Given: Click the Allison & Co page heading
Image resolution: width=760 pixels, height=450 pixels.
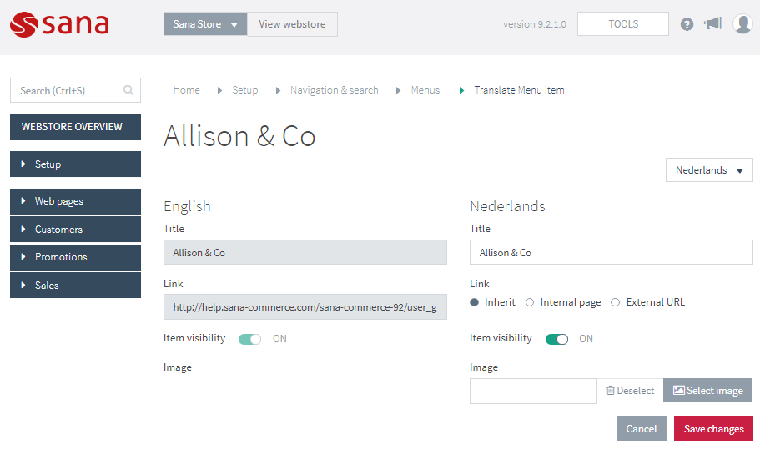Looking at the screenshot, I should click(x=239, y=136).
